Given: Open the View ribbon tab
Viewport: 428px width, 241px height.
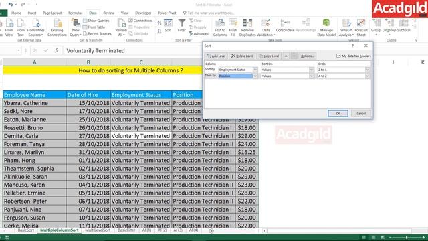Looking at the screenshot, I should point(125,13).
